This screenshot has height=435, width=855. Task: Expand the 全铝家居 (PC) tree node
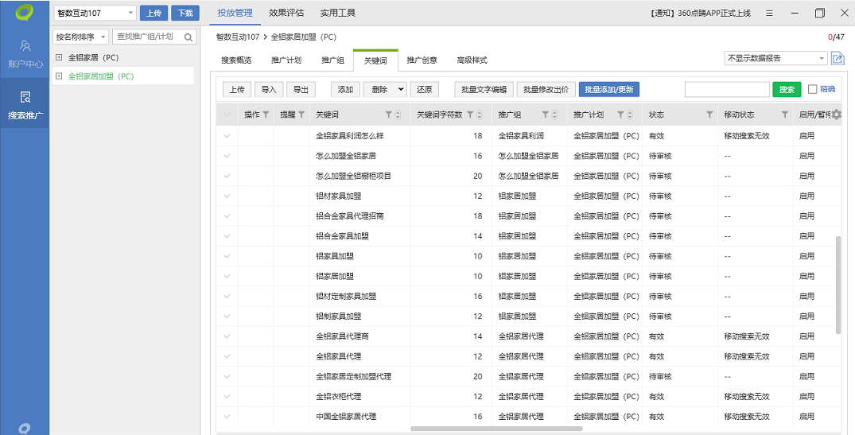coord(59,57)
